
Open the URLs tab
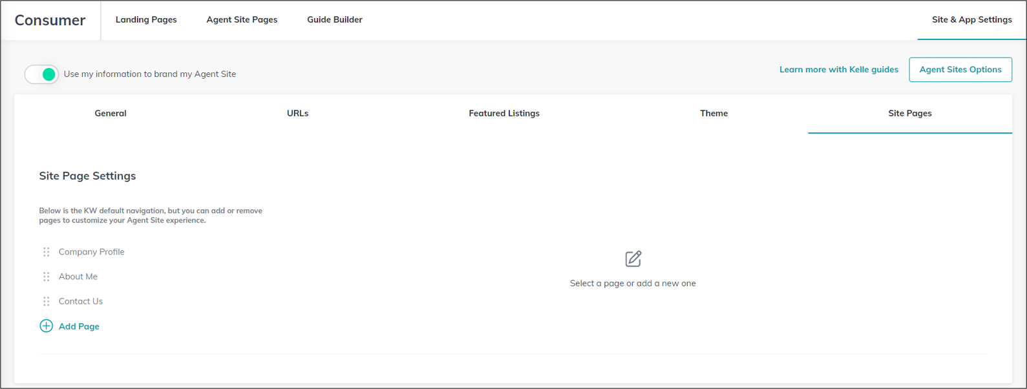click(297, 113)
